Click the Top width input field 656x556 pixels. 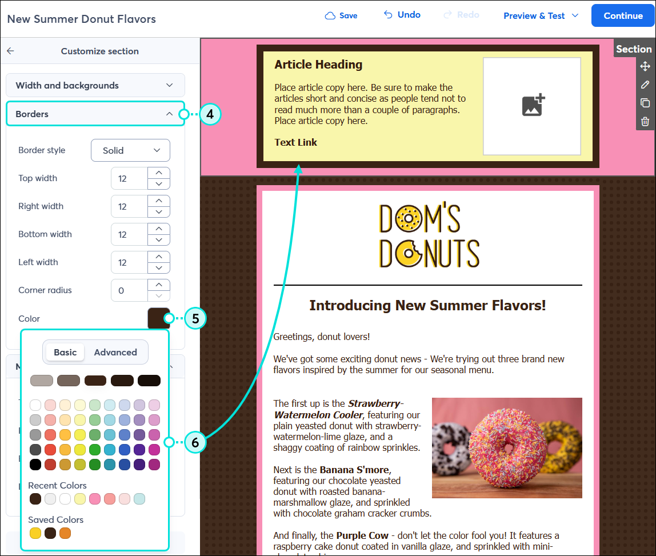129,178
